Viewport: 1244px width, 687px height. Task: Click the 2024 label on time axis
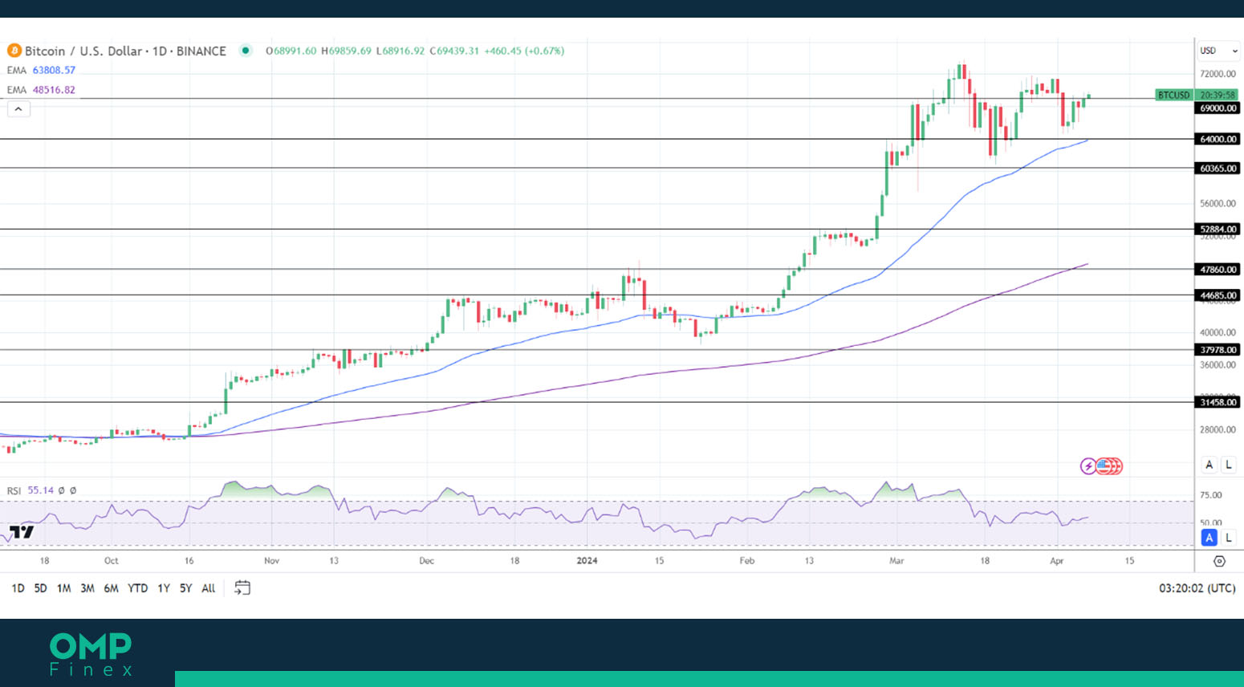click(x=587, y=561)
